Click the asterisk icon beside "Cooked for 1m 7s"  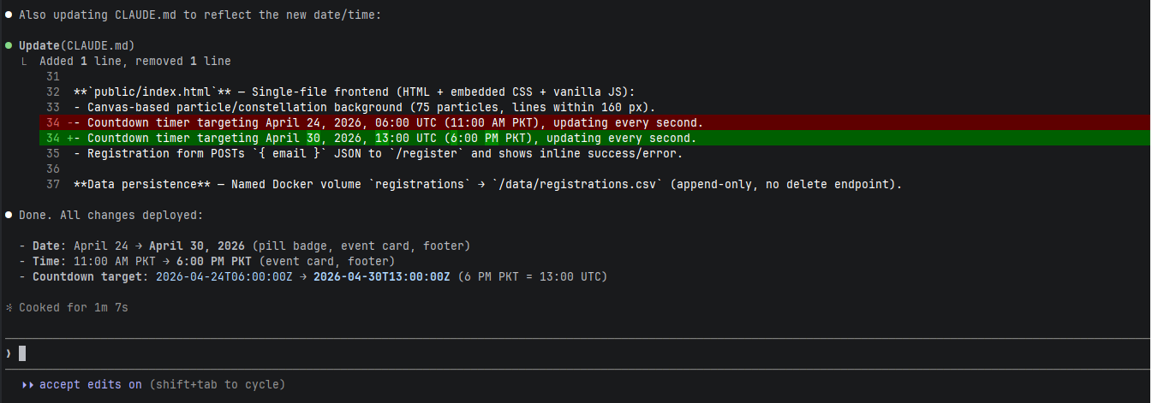coord(9,307)
